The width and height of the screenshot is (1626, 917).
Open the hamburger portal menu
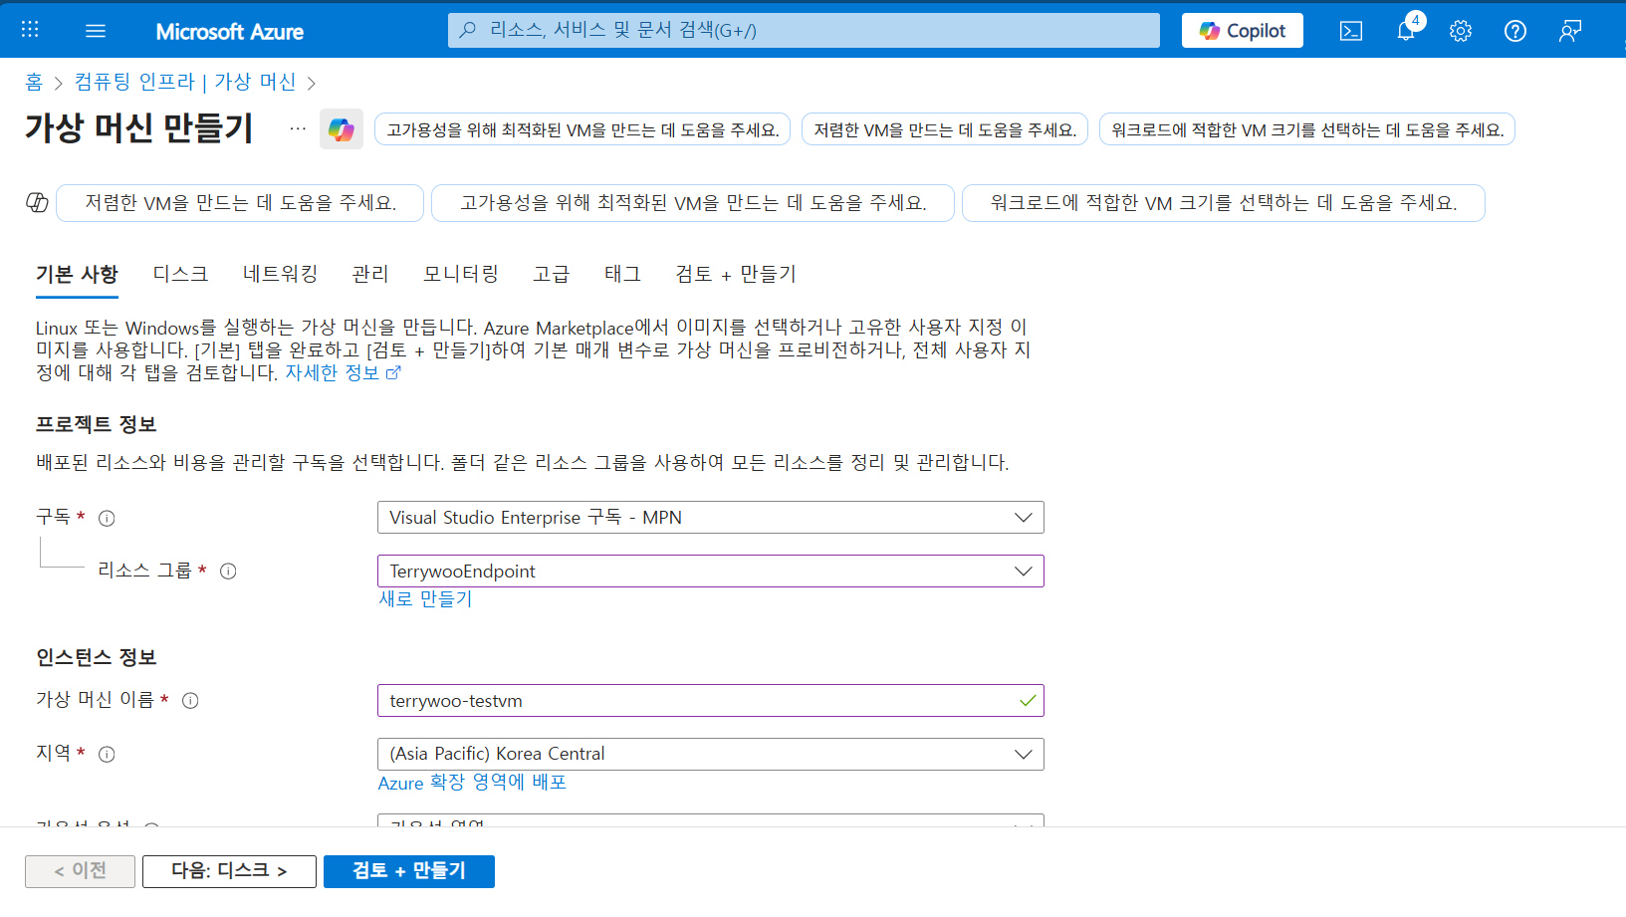click(x=96, y=31)
